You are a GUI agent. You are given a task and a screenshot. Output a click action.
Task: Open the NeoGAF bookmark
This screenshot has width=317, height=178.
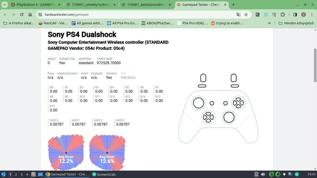[53, 23]
